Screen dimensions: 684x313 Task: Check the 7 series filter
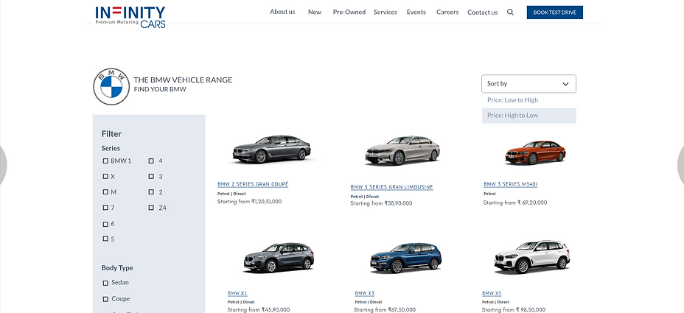pos(105,208)
